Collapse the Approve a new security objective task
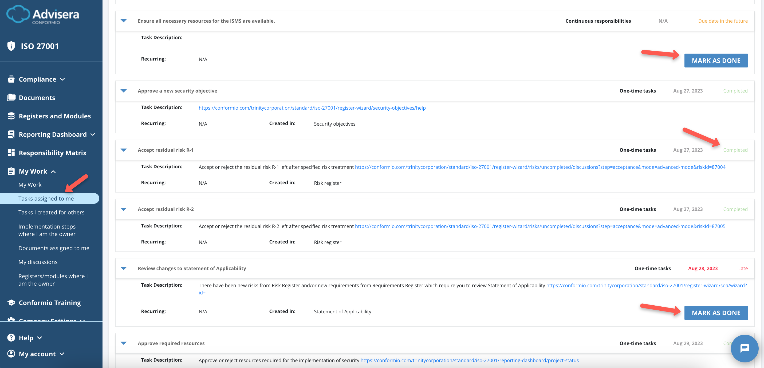764x368 pixels. click(124, 91)
